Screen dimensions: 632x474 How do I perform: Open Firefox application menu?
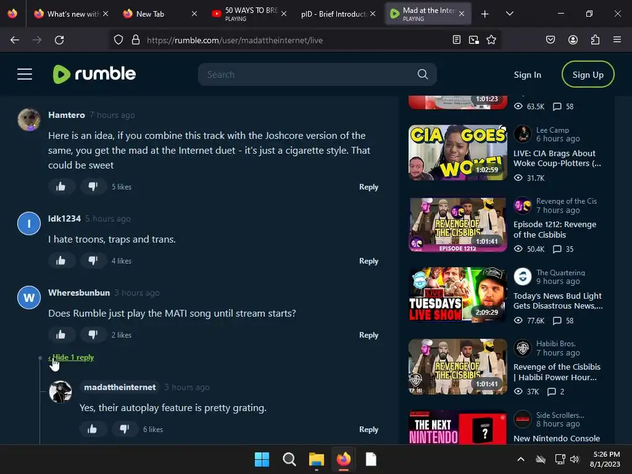click(x=617, y=40)
